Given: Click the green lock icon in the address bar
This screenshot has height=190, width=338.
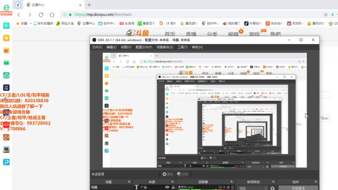Looking at the screenshot, I should 70,15.
